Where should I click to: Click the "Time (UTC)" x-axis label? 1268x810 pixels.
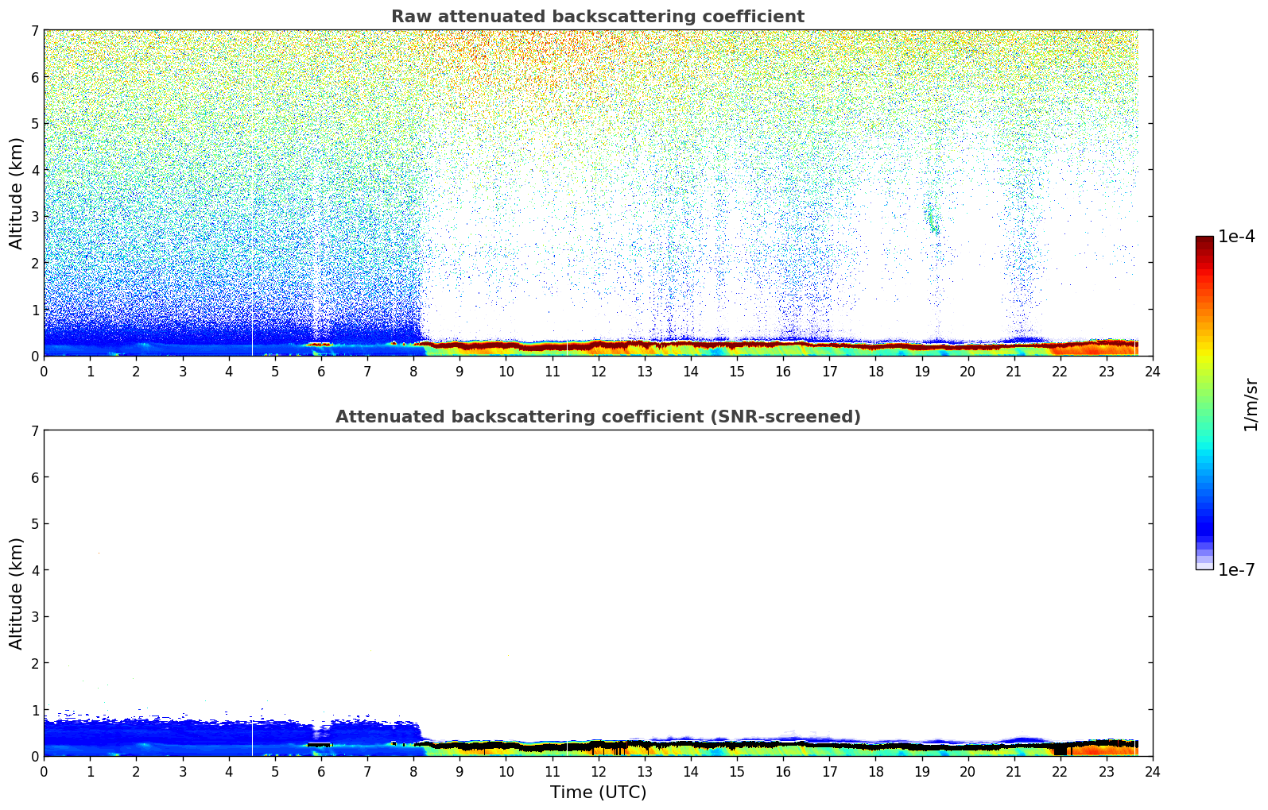(597, 792)
